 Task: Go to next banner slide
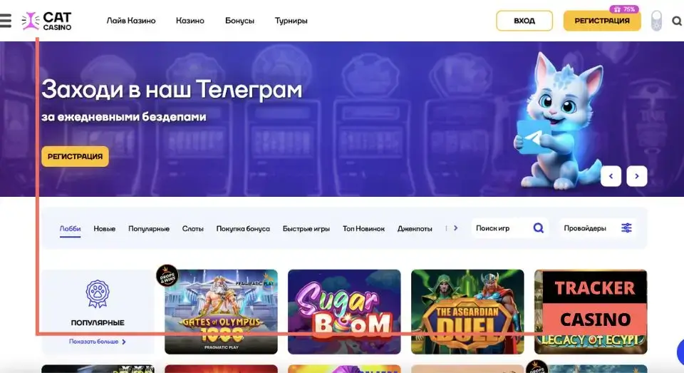point(637,176)
